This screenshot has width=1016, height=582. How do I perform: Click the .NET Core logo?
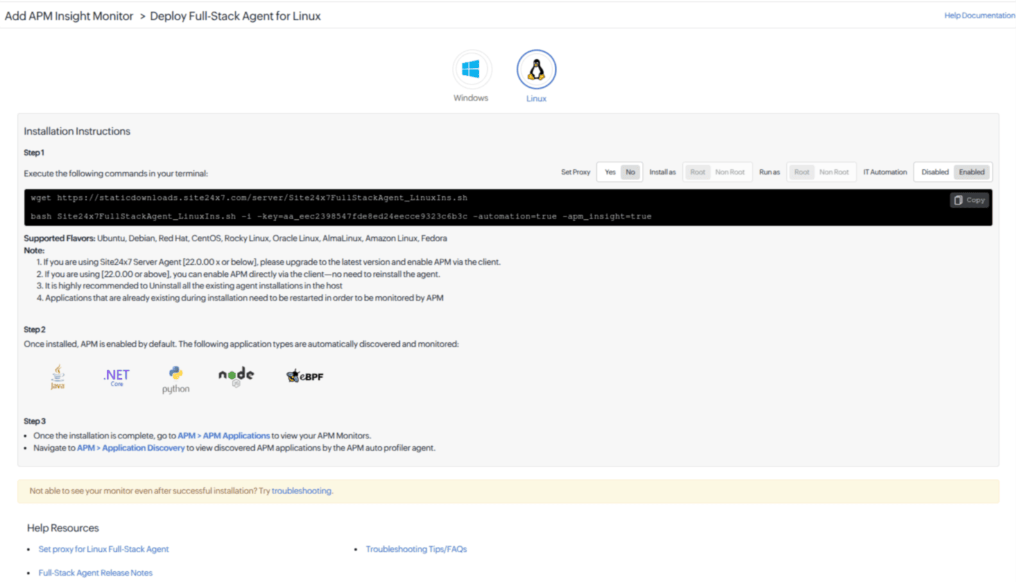tap(117, 377)
